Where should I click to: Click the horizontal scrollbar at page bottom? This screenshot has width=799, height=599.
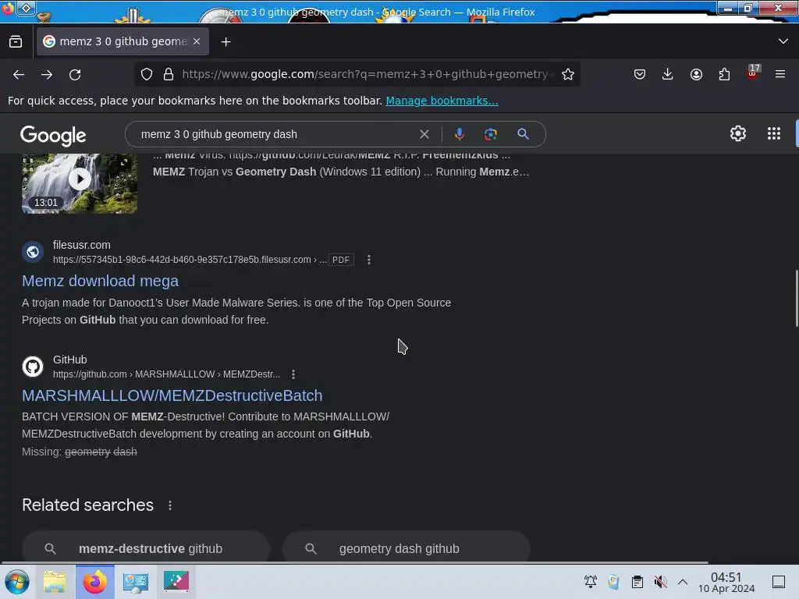(x=354, y=563)
